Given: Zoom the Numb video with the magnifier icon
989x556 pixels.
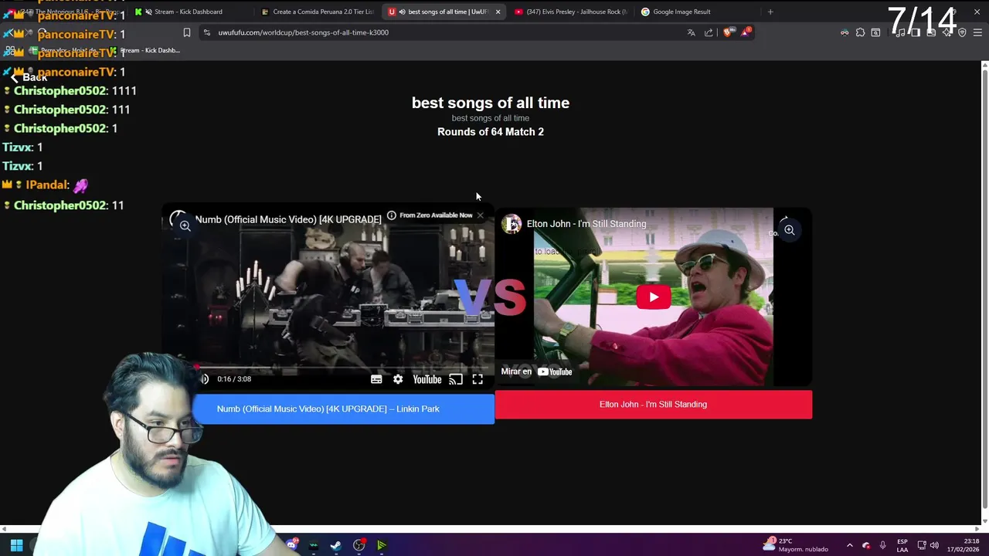Looking at the screenshot, I should click(x=185, y=225).
